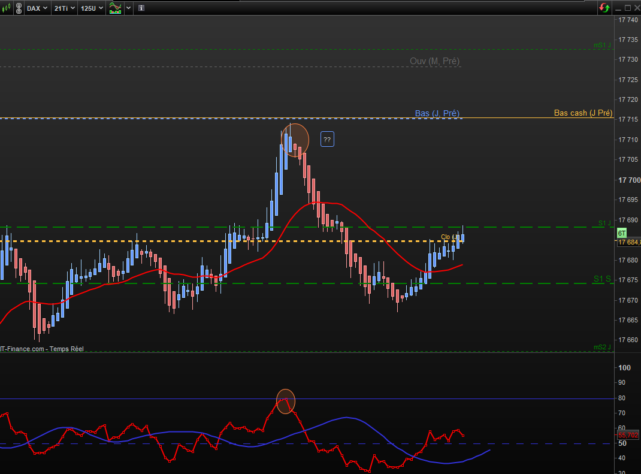
Task: Click the 'Bas cash (J Pré)' label
Action: pyautogui.click(x=583, y=113)
